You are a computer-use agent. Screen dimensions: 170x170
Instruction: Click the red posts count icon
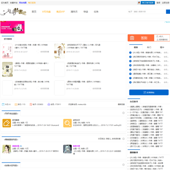tap(31, 104)
